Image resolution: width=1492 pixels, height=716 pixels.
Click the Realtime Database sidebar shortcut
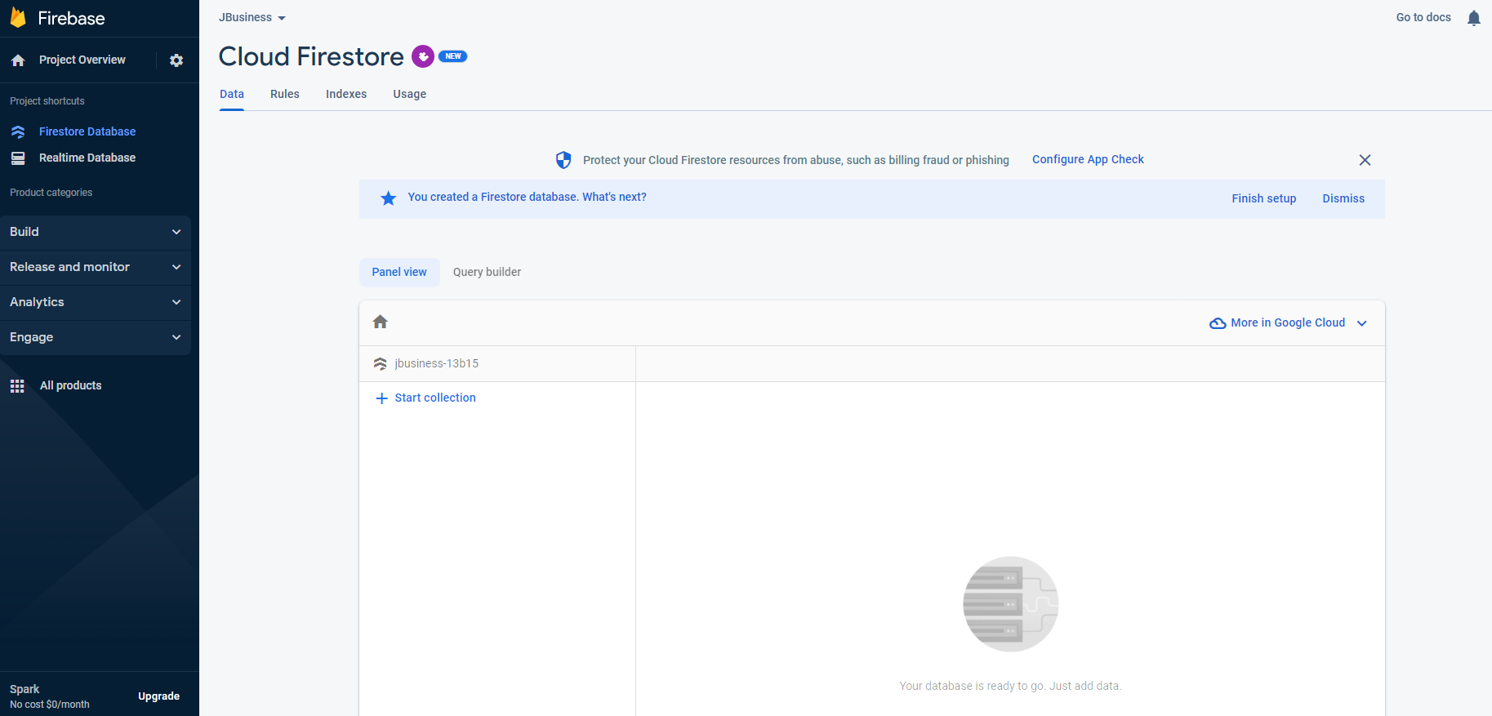click(87, 158)
